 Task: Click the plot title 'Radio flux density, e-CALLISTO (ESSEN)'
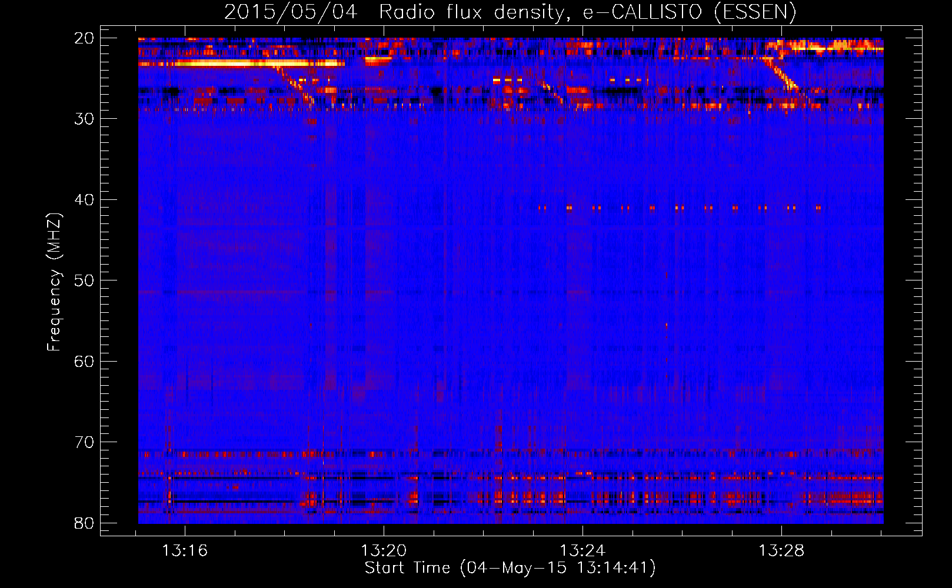pos(587,12)
